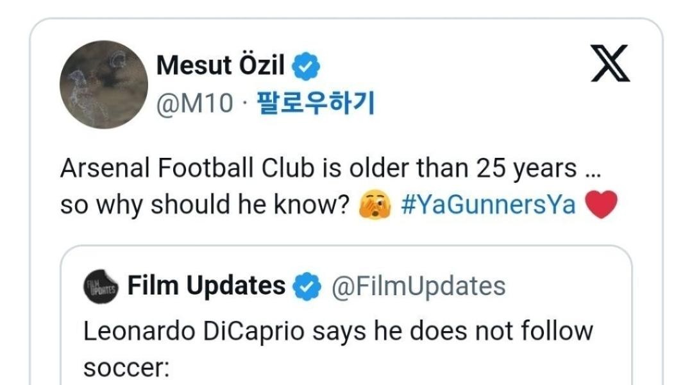Click the @M10 handle
The image size is (692, 385).
(195, 103)
